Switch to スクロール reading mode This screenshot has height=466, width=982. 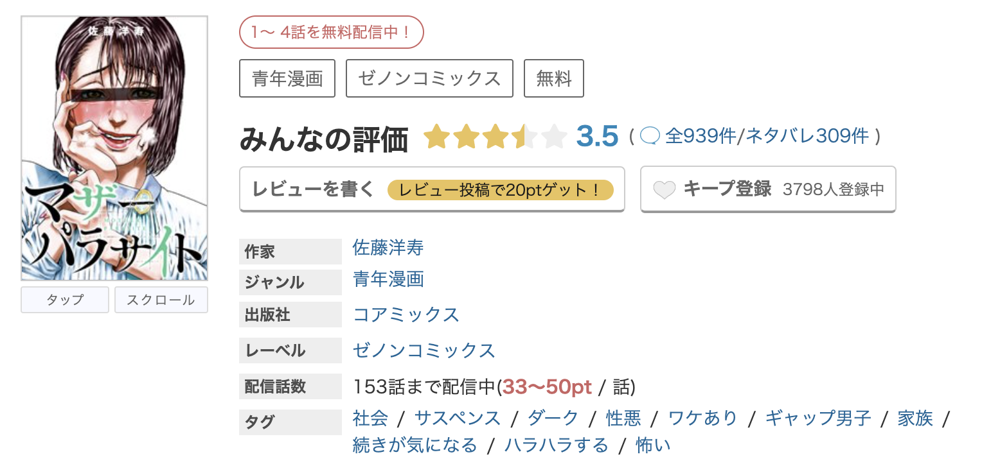(x=161, y=299)
